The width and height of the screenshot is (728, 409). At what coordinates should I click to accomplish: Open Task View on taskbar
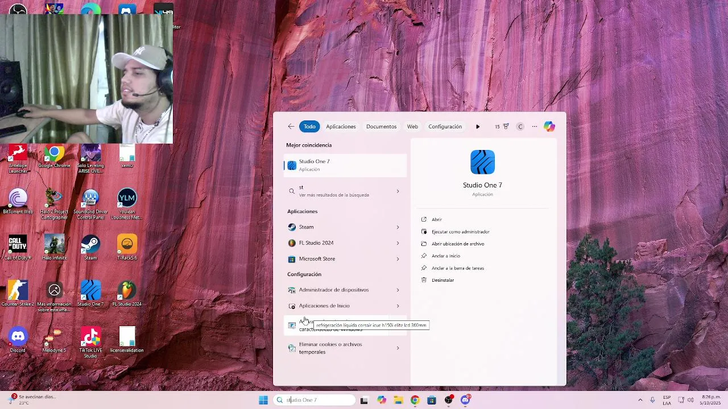364,400
